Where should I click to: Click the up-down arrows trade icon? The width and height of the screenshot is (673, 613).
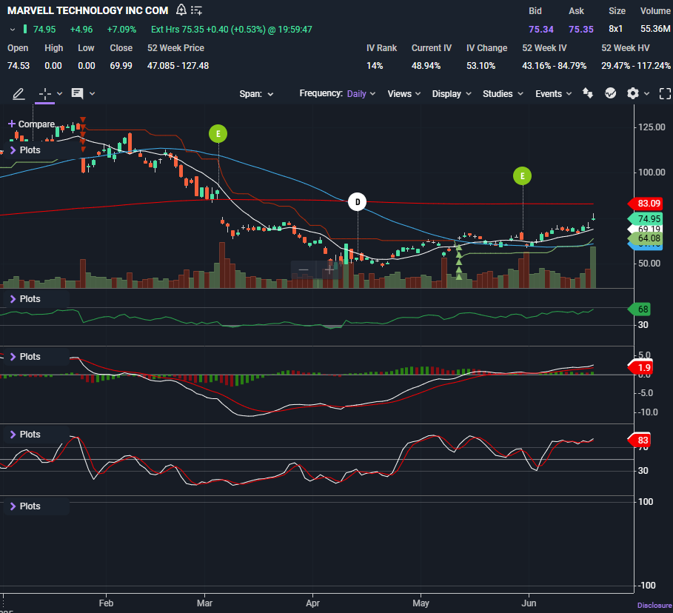tap(588, 93)
